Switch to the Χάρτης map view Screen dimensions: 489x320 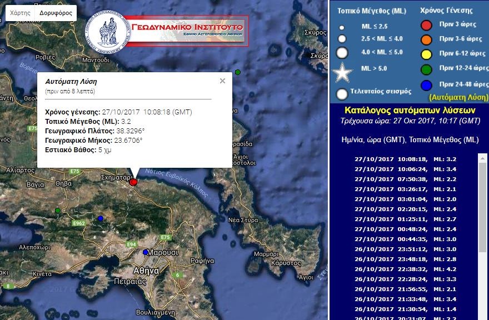[x=20, y=13]
